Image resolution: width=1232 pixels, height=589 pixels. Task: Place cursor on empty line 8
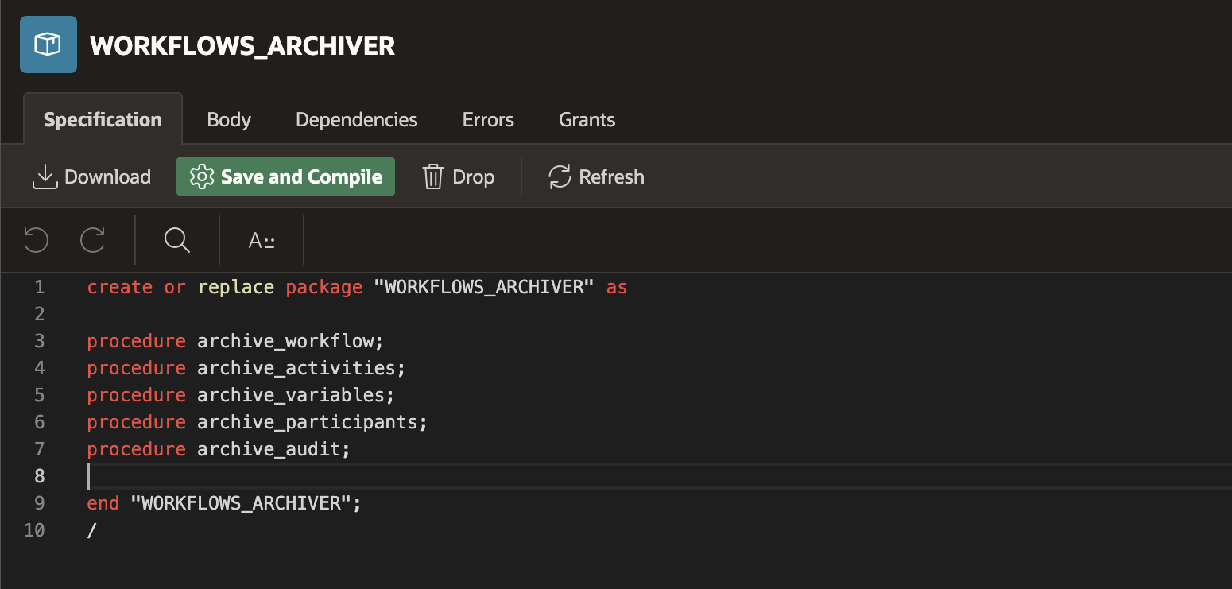pyautogui.click(x=318, y=476)
